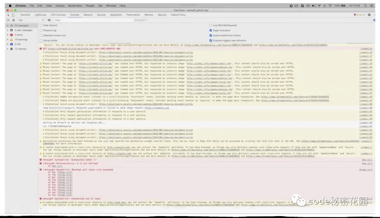Expand the 33 messages group

(7, 25)
